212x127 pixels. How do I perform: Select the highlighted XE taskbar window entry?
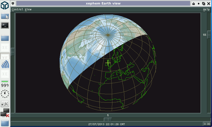tap(5, 56)
